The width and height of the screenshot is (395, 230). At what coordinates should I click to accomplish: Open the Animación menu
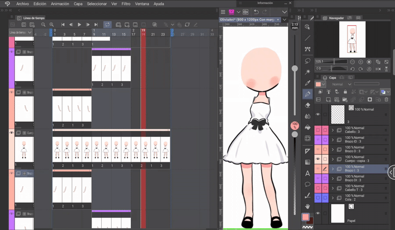pyautogui.click(x=60, y=3)
